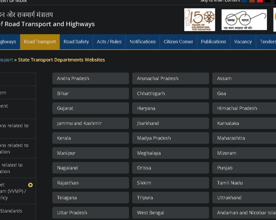The height and width of the screenshot is (220, 276).
Task: Select the orange color theme swatch
Action: click(x=252, y=1)
